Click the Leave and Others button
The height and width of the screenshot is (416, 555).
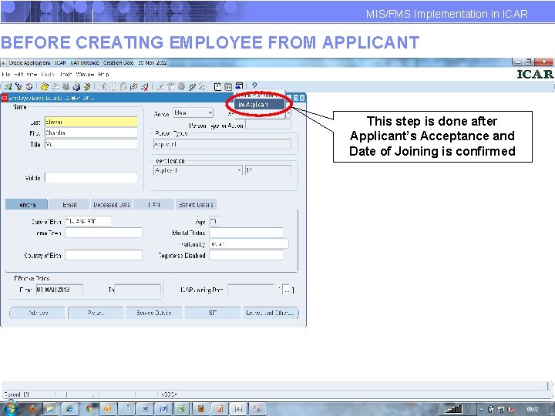coord(271,313)
